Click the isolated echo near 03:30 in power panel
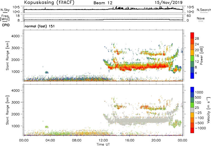The width and height of the screenshot is (211, 146). point(47,72)
